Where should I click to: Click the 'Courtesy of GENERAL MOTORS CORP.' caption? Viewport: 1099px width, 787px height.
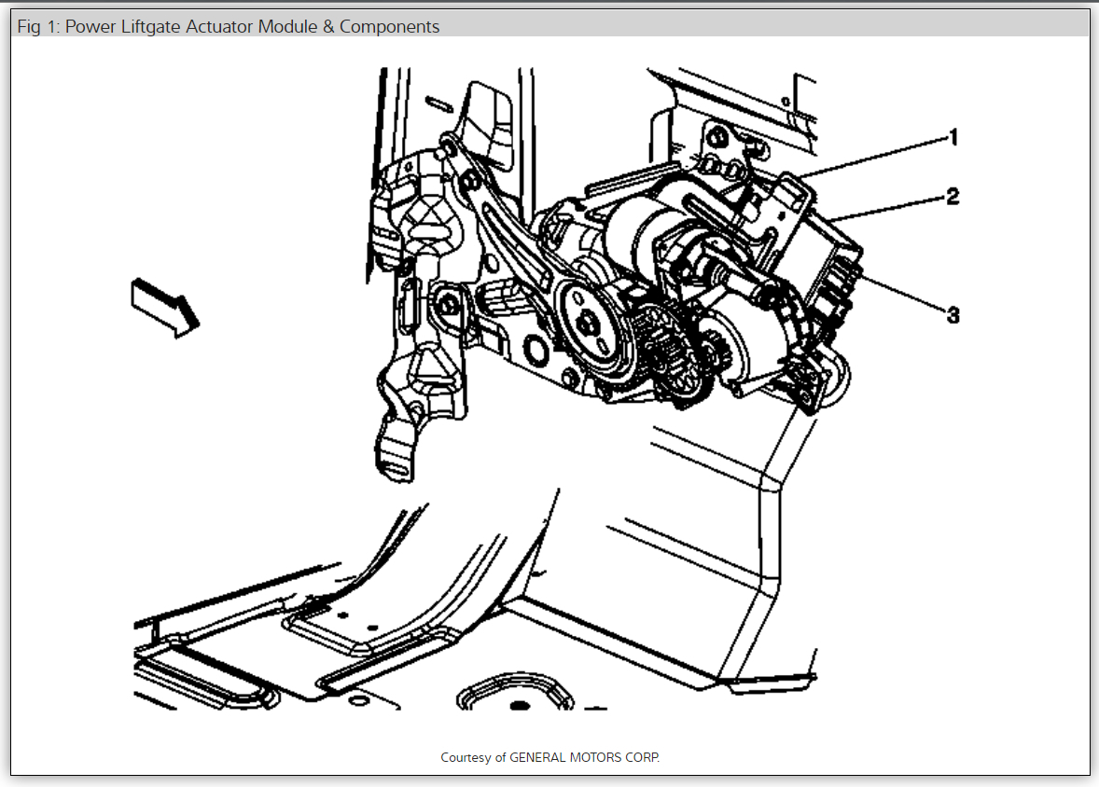click(x=550, y=757)
